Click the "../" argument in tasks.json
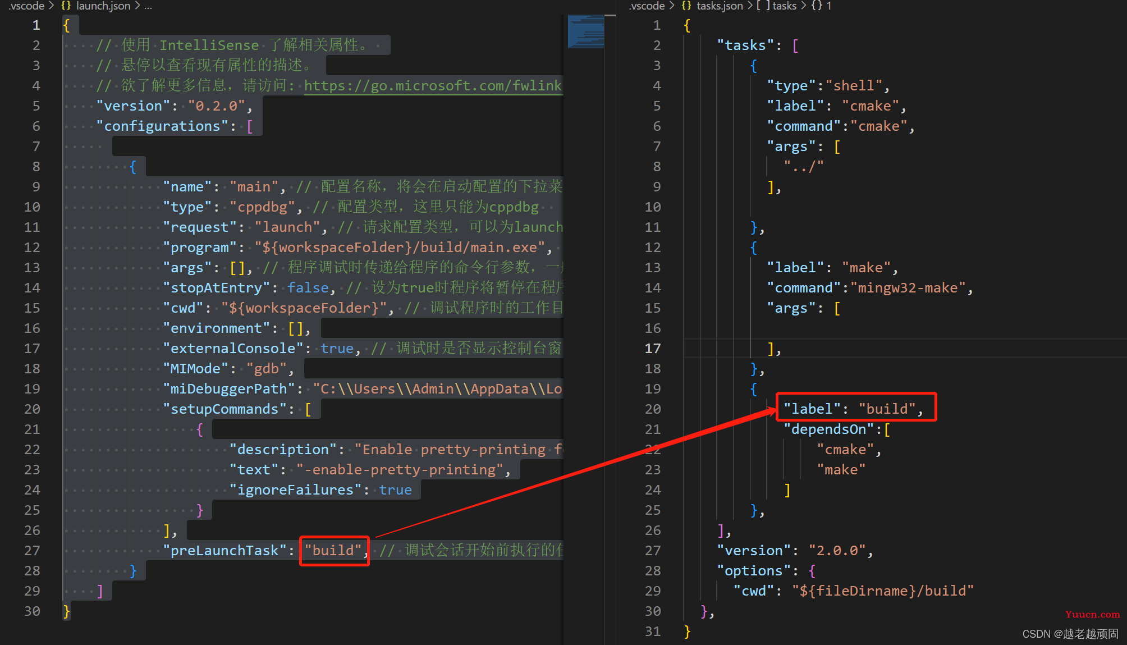The height and width of the screenshot is (645, 1127). (804, 166)
